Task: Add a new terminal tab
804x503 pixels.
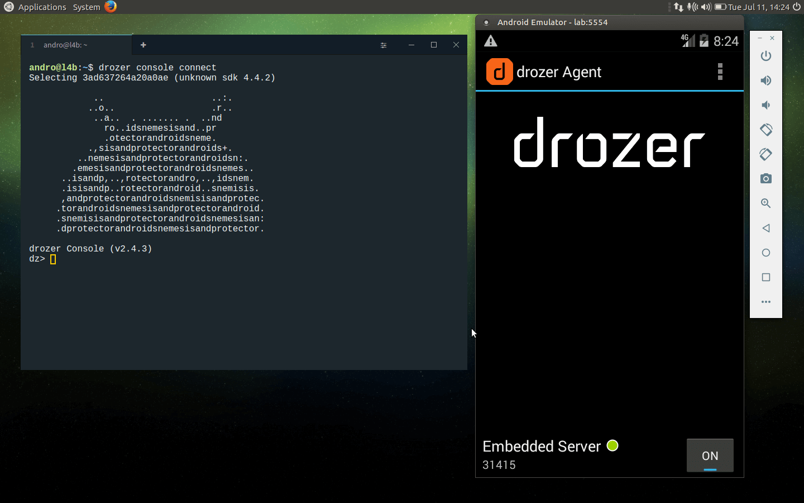Action: tap(143, 45)
